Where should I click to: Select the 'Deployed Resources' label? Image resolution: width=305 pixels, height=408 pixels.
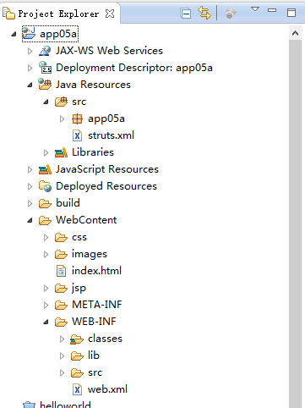pos(106,186)
